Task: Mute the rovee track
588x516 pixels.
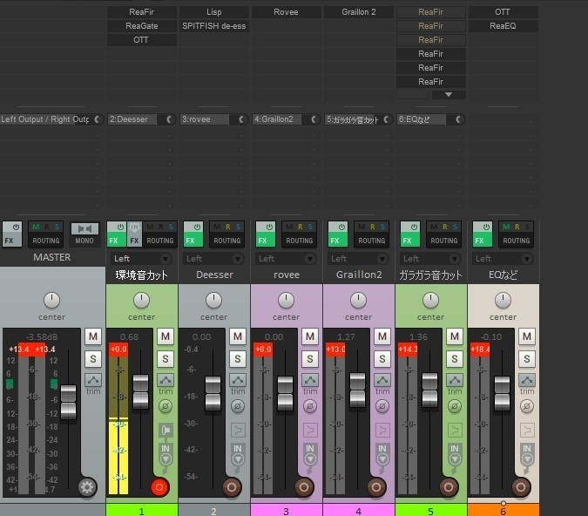Action: 310,336
